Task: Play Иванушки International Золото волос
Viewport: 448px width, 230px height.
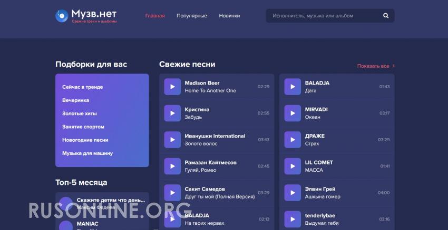Action: 172,140
